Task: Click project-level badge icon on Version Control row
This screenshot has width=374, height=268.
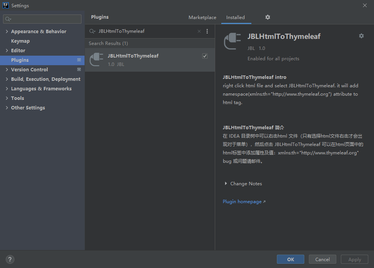Action: pyautogui.click(x=79, y=69)
